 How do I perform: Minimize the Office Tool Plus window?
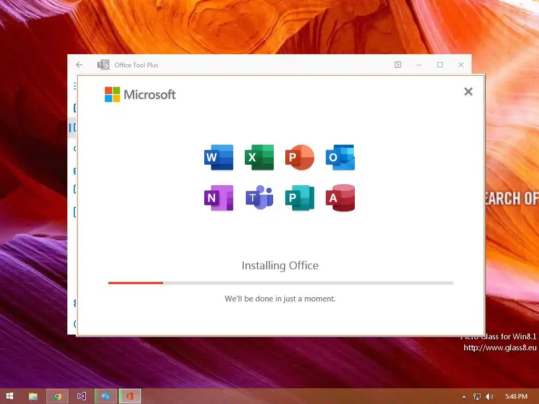tap(418, 65)
